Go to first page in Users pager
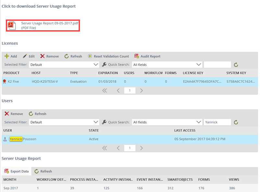This screenshot has width=260, height=192. tap(105, 148)
